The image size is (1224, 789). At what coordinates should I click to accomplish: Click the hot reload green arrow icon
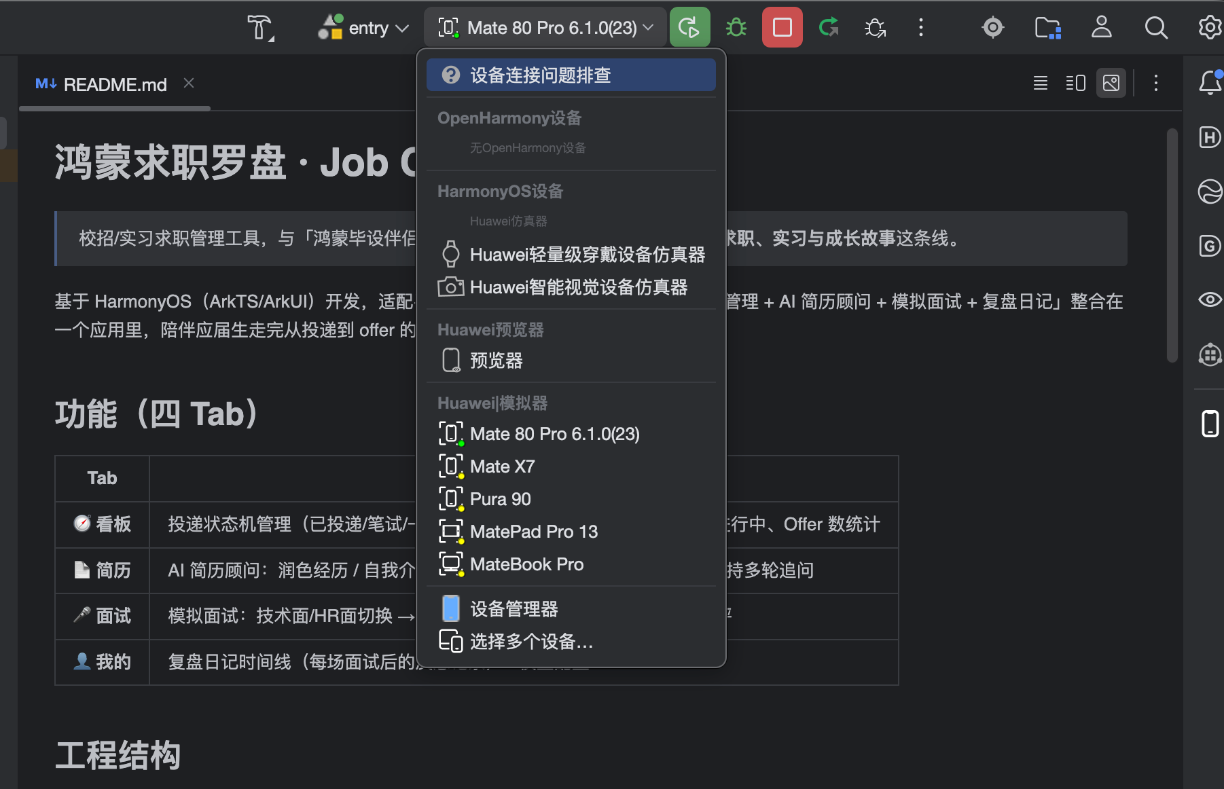(828, 28)
